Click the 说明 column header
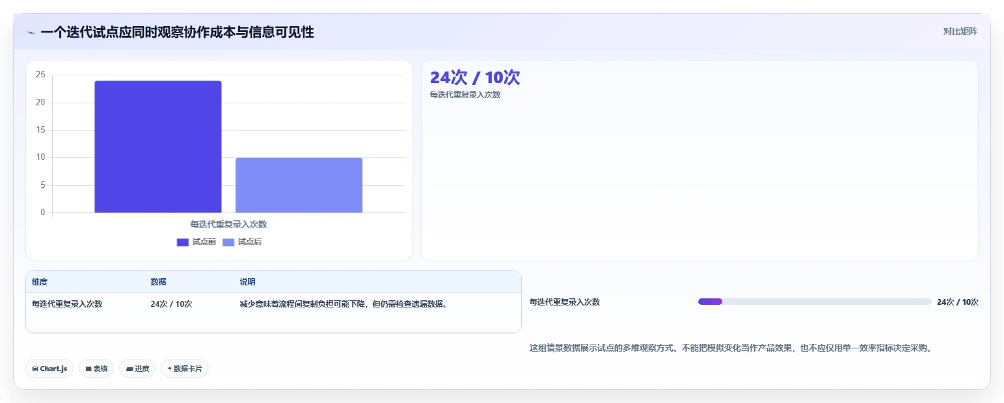 (247, 282)
